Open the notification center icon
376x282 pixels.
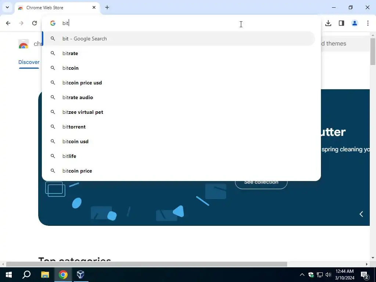click(365, 275)
